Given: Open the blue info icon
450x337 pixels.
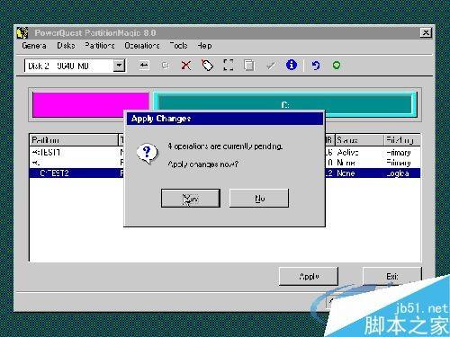Looking at the screenshot, I should (292, 65).
